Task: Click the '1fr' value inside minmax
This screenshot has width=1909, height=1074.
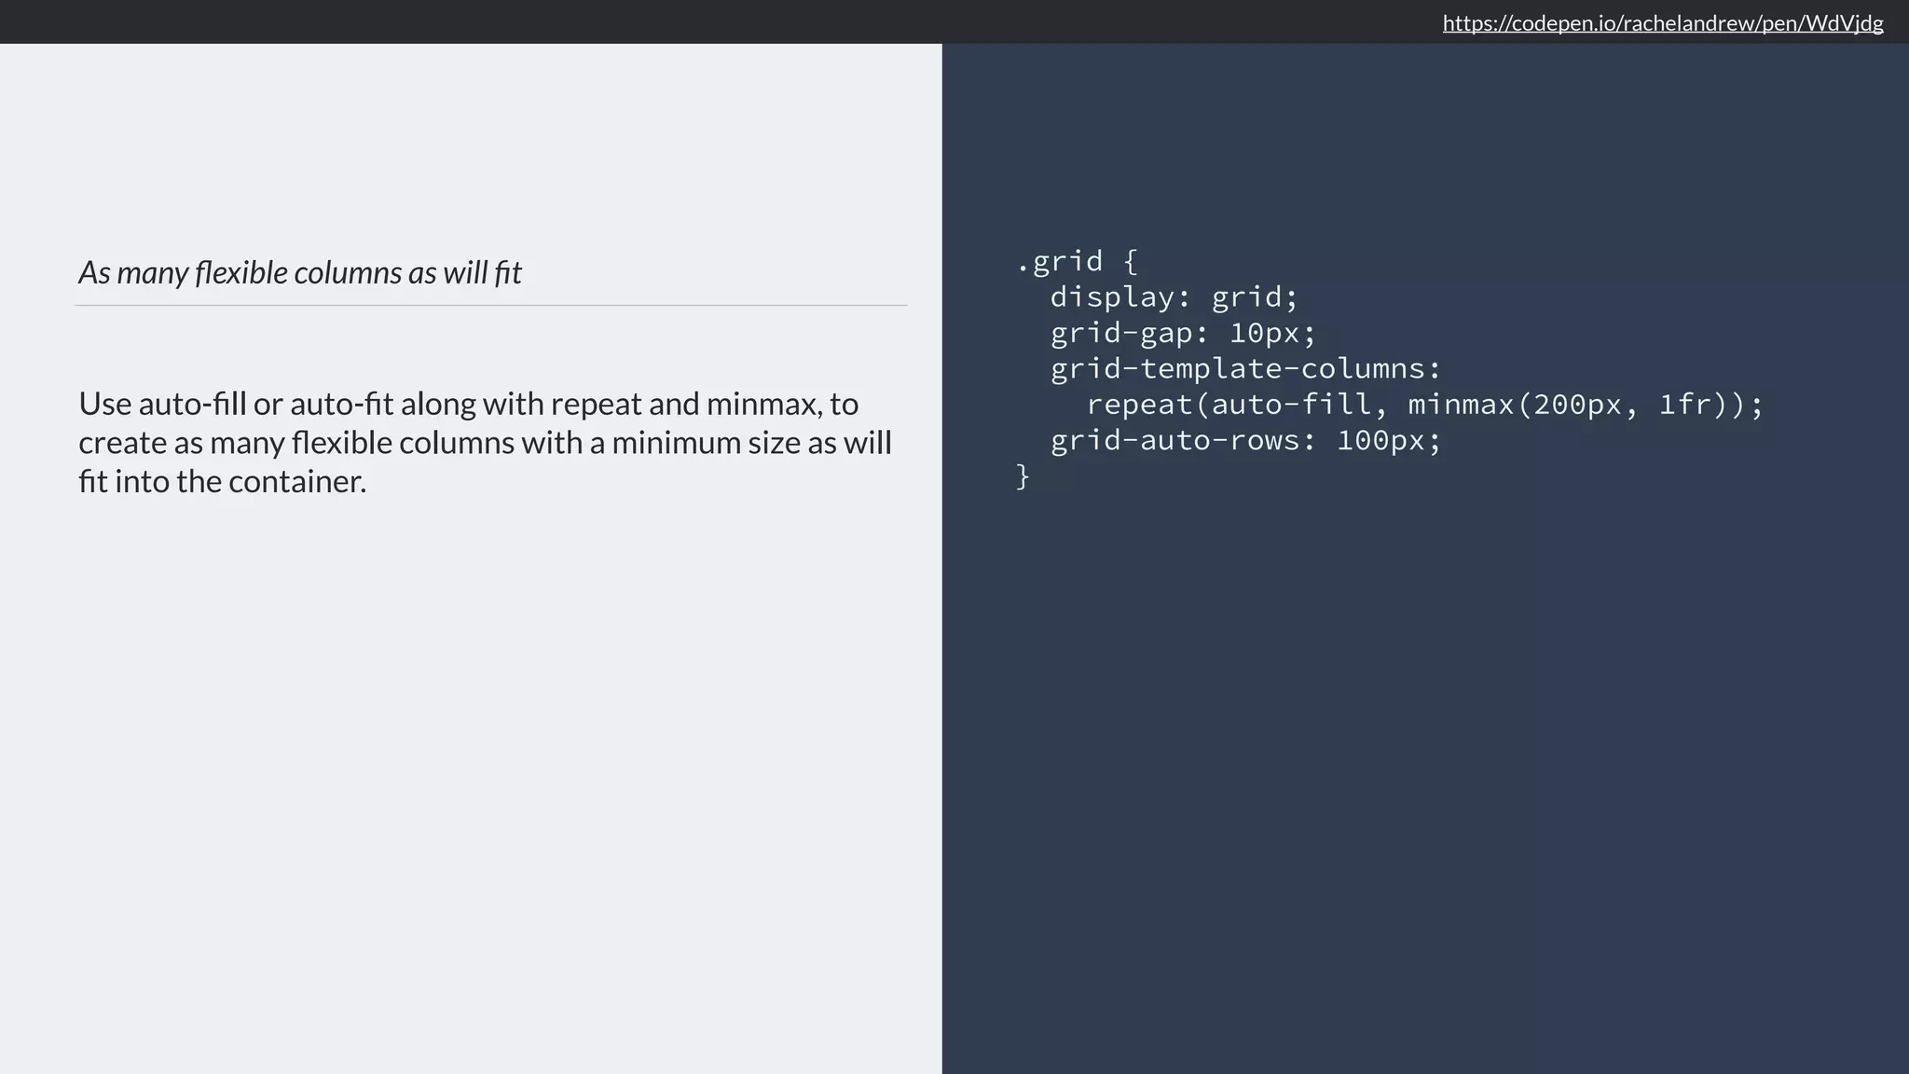Action: click(1685, 405)
